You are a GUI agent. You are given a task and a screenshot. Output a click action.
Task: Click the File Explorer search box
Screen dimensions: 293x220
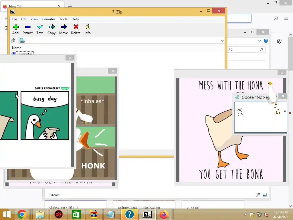click(x=246, y=50)
